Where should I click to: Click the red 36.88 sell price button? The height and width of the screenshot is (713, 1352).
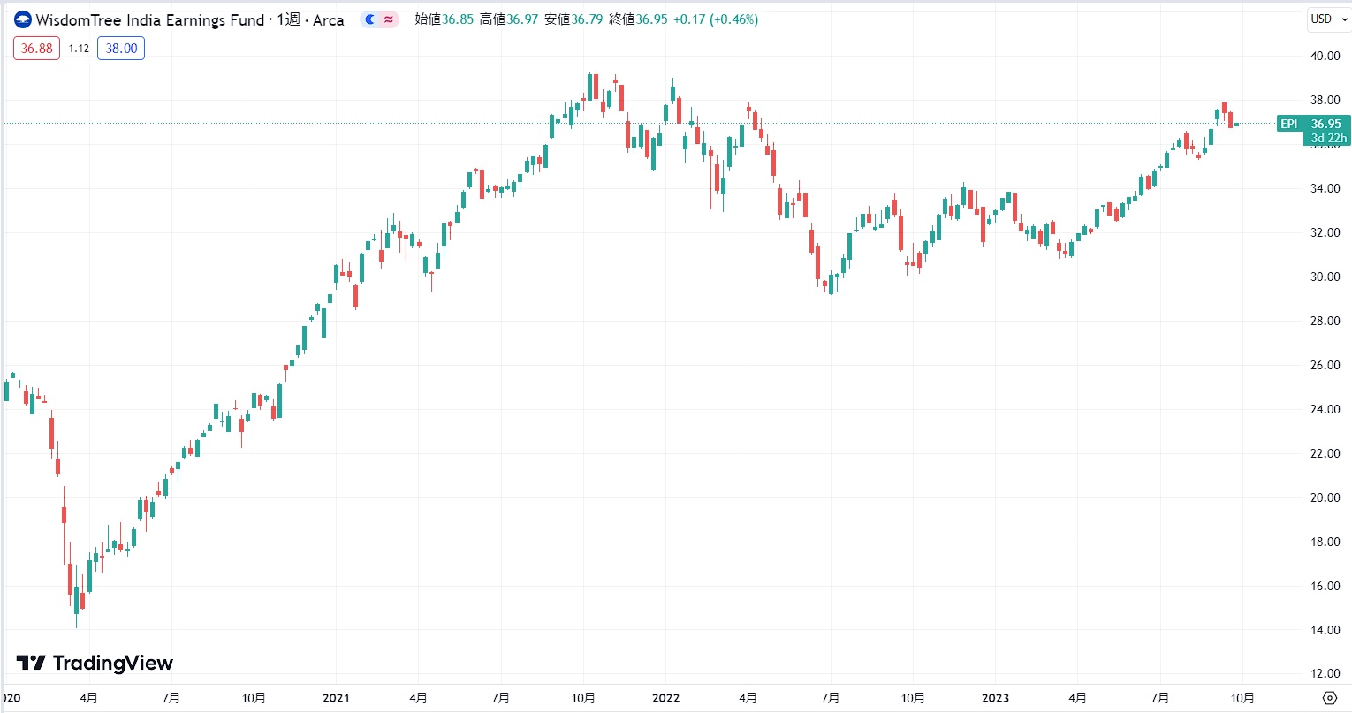(x=37, y=49)
